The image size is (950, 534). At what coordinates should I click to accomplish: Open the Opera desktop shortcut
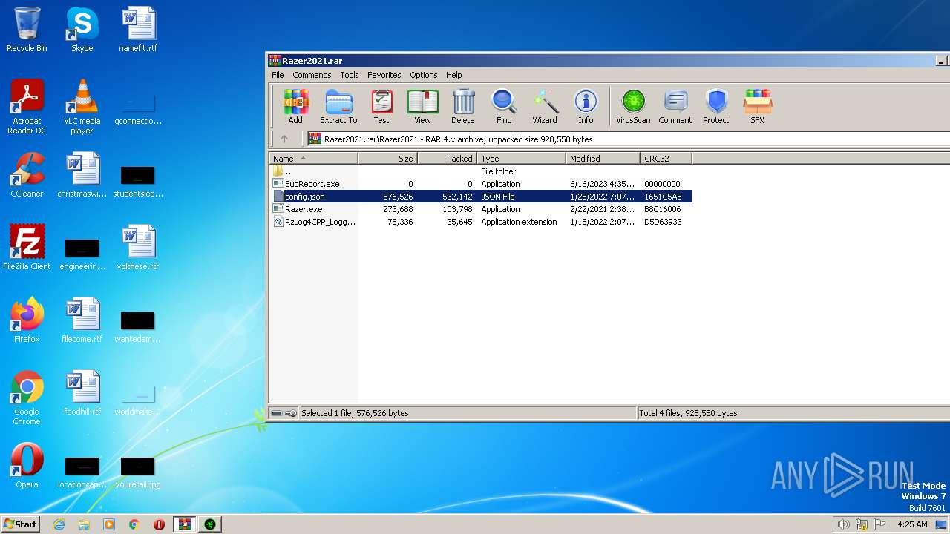[27, 466]
